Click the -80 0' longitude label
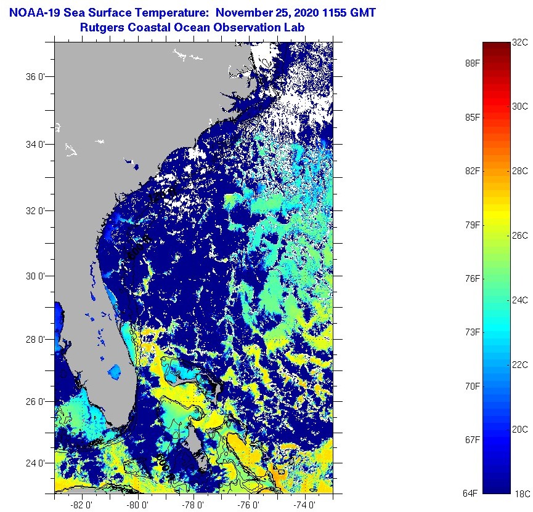533x512 pixels. coord(137,505)
